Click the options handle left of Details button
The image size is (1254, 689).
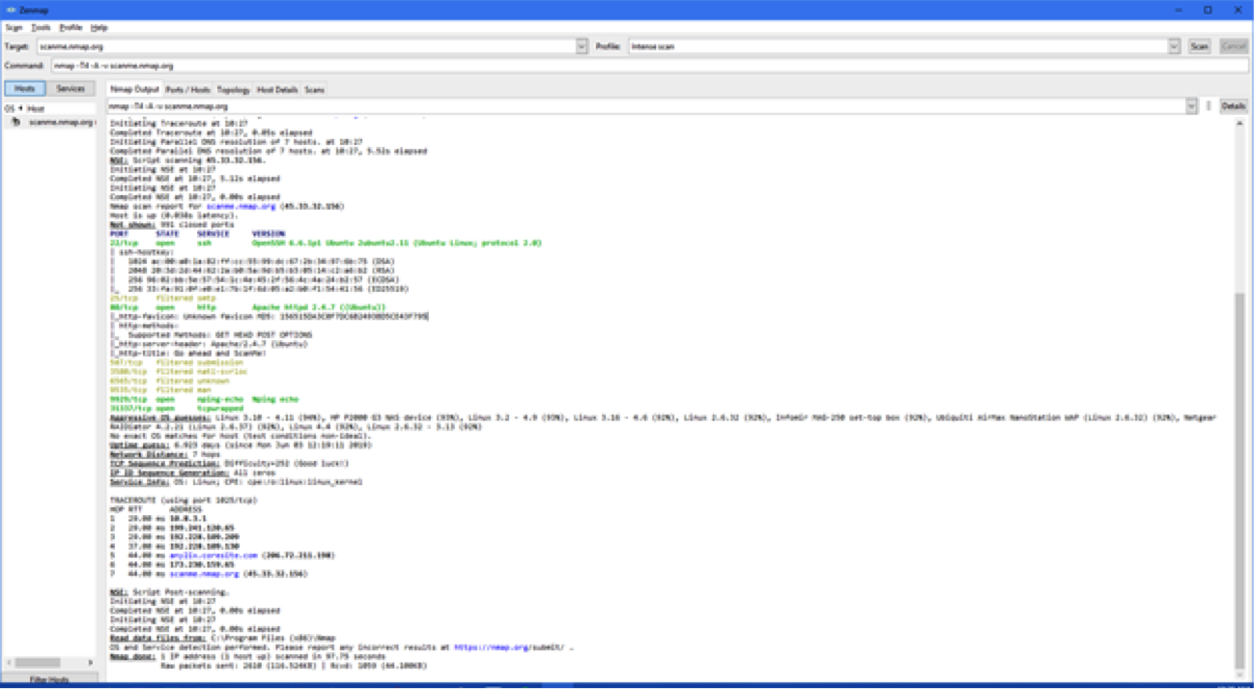pos(1209,106)
